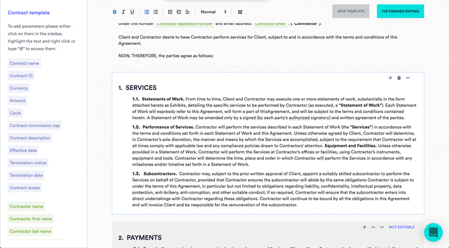Click the I've Finished Editing button
Image resolution: width=449 pixels, height=248 pixels.
[x=400, y=11]
